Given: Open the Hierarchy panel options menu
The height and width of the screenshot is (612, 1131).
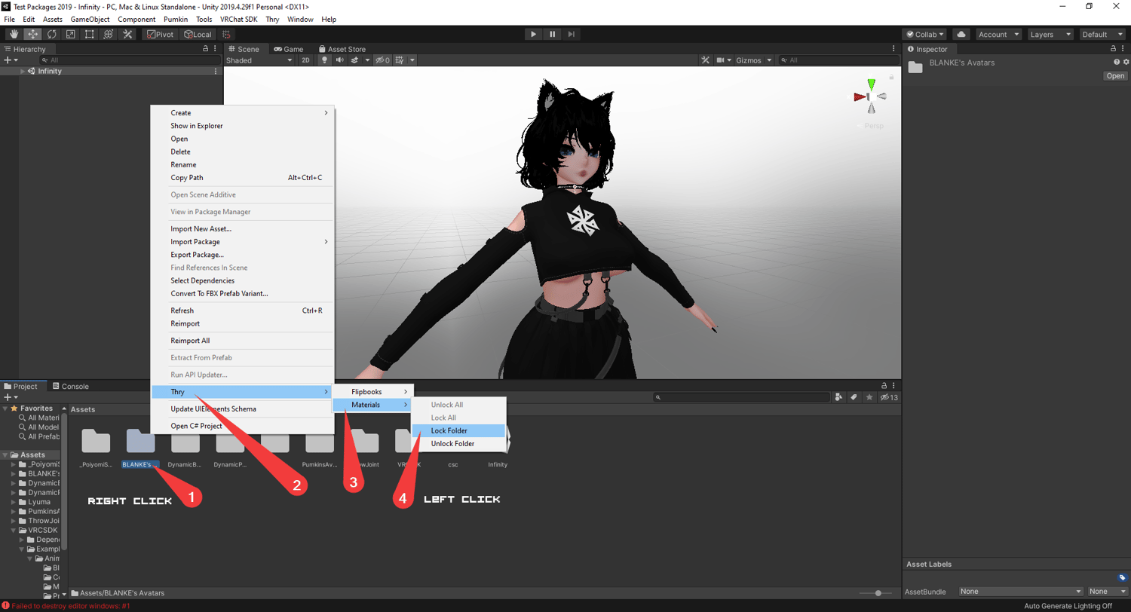Looking at the screenshot, I should pos(216,48).
